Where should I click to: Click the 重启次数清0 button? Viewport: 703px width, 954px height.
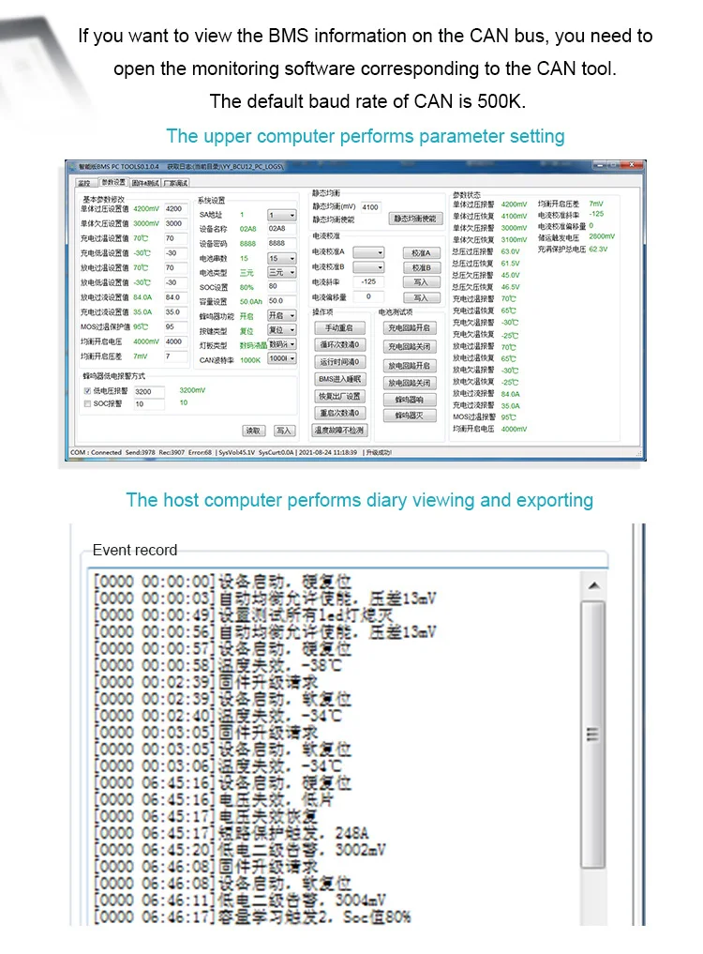[x=339, y=413]
